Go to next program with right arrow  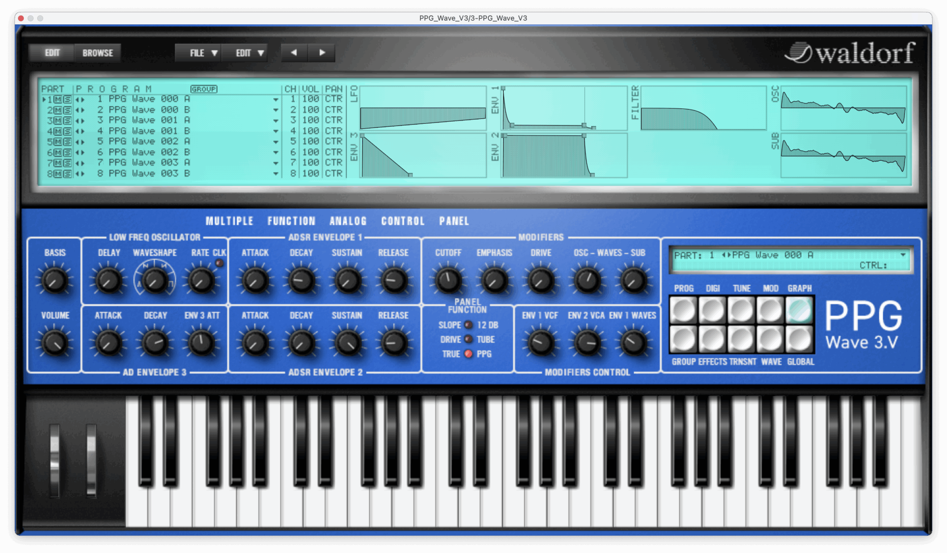(x=322, y=52)
